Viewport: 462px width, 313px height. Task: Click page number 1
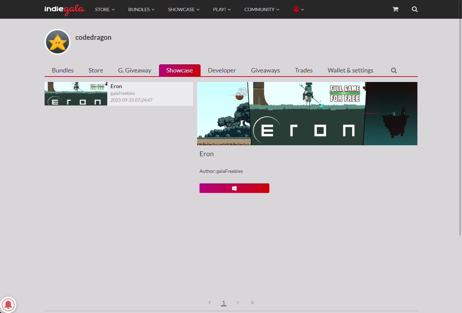point(224,302)
